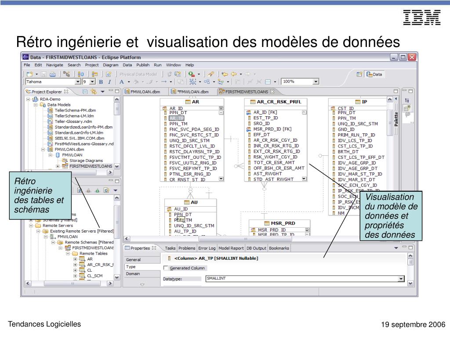Click the Palette side tab
Viewport: 450px width, 337px height.
click(396, 119)
